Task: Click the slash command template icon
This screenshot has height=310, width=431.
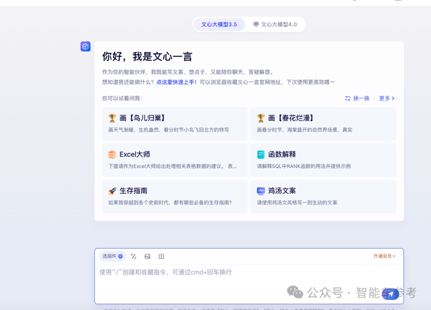Action: click(134, 257)
